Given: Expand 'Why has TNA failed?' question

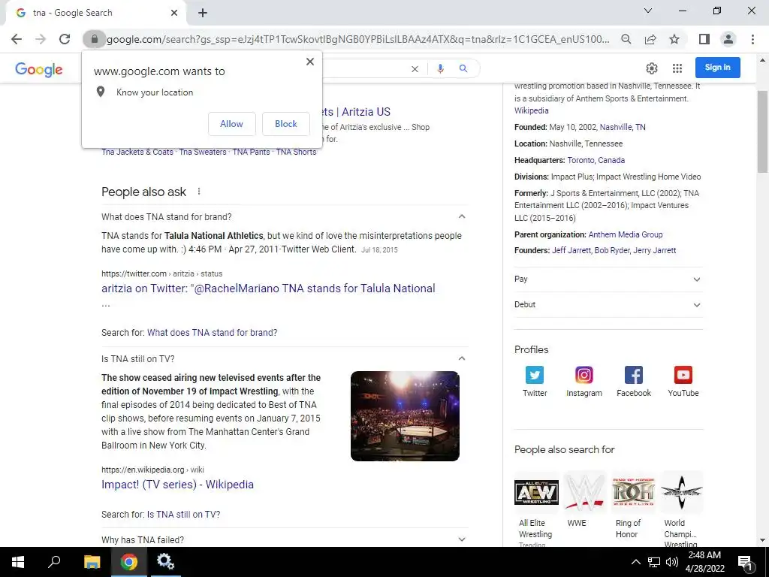Looking at the screenshot, I should 283,539.
